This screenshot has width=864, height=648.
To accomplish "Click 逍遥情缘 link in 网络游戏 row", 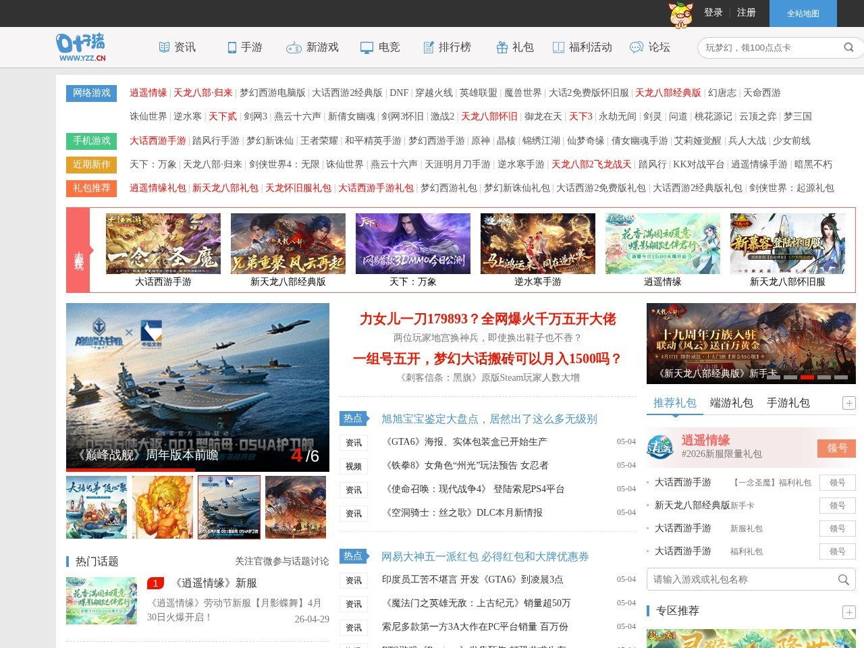I will click(x=148, y=93).
